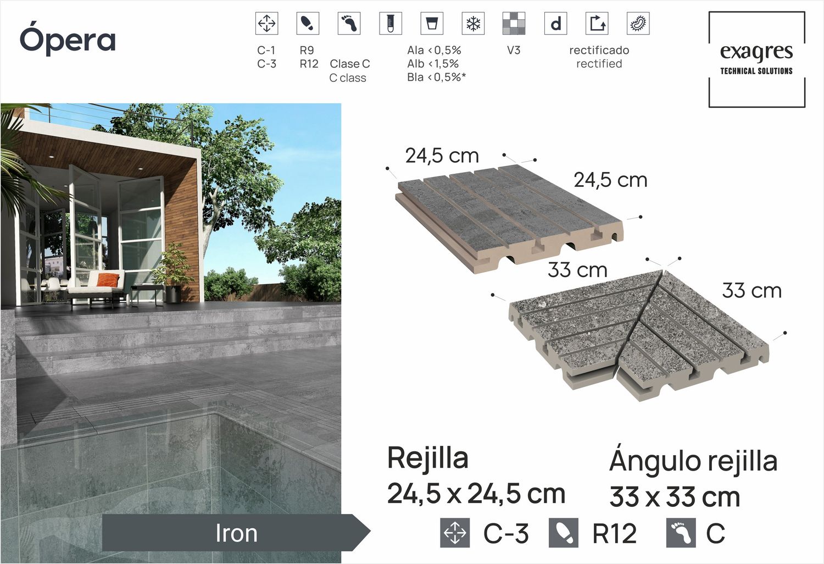This screenshot has width=824, height=564.
Task: Click the large C-3 text beside Iron banner
Action: coord(506,533)
